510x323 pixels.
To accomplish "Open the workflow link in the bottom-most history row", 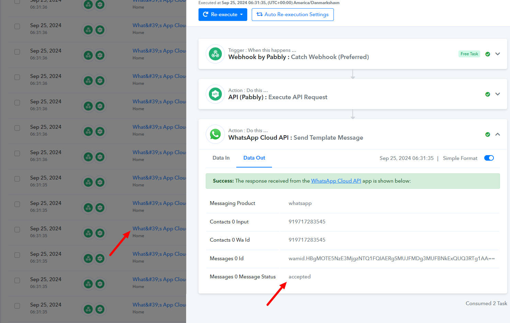I will point(159,305).
